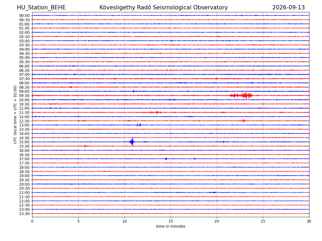322x241 pixels.
Task: Click the x-axis tick label 15
Action: (171, 221)
